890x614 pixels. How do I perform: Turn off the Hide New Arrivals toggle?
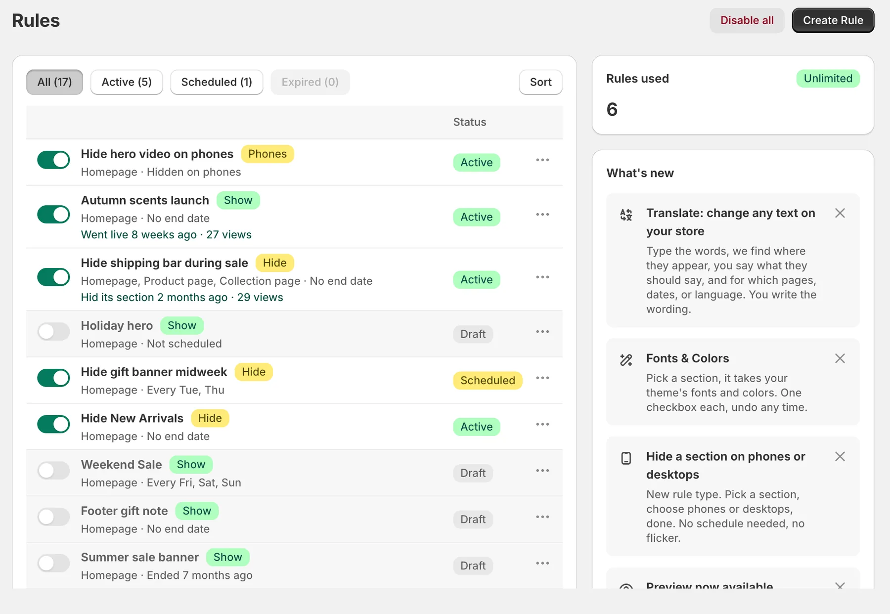tap(53, 425)
